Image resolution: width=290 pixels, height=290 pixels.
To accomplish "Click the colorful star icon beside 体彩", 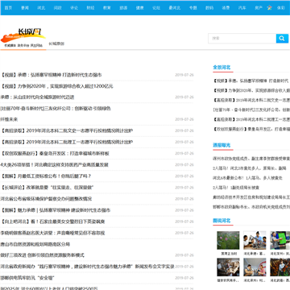I will (x=270, y=8).
